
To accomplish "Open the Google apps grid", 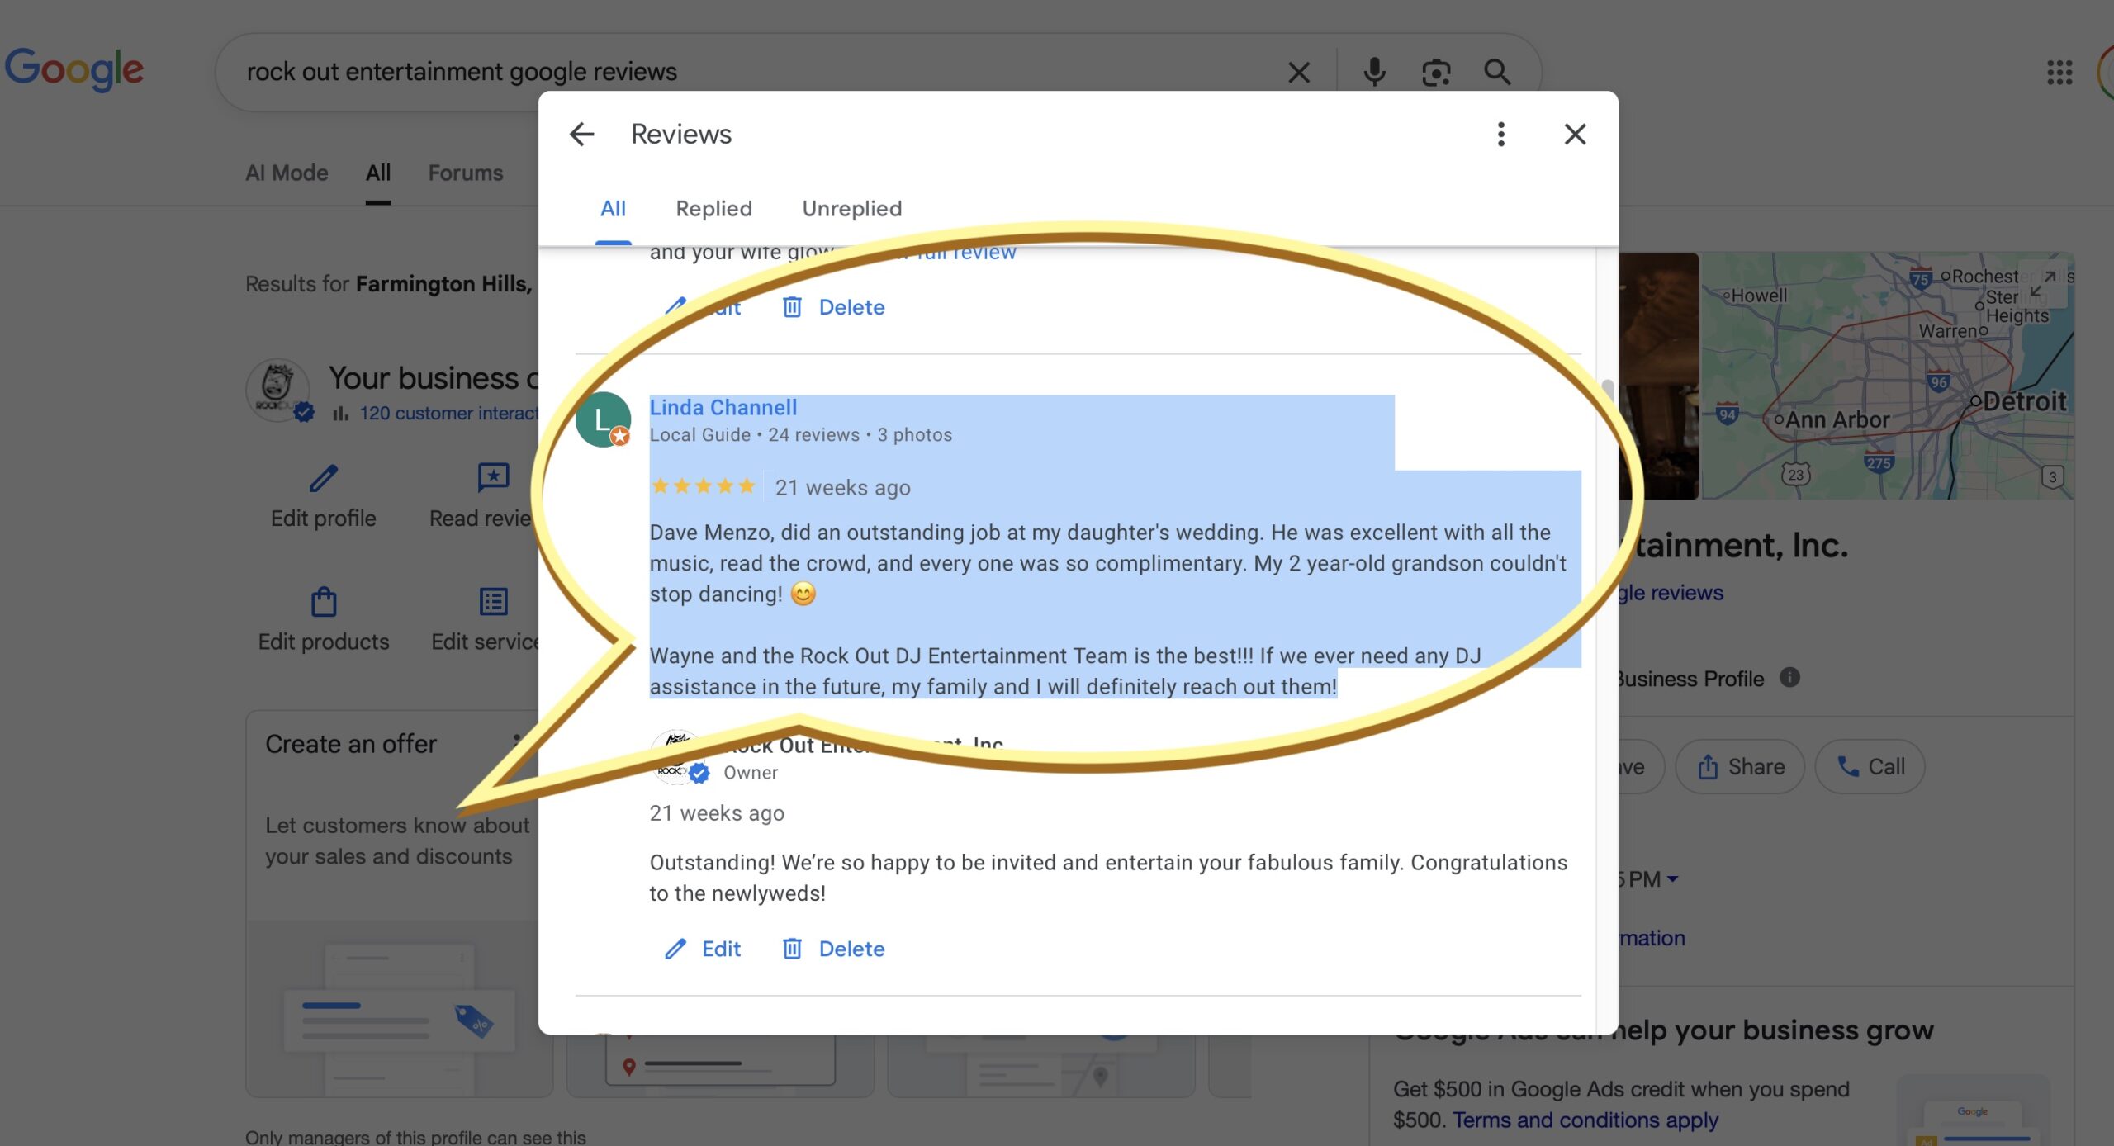I will click(x=2059, y=73).
